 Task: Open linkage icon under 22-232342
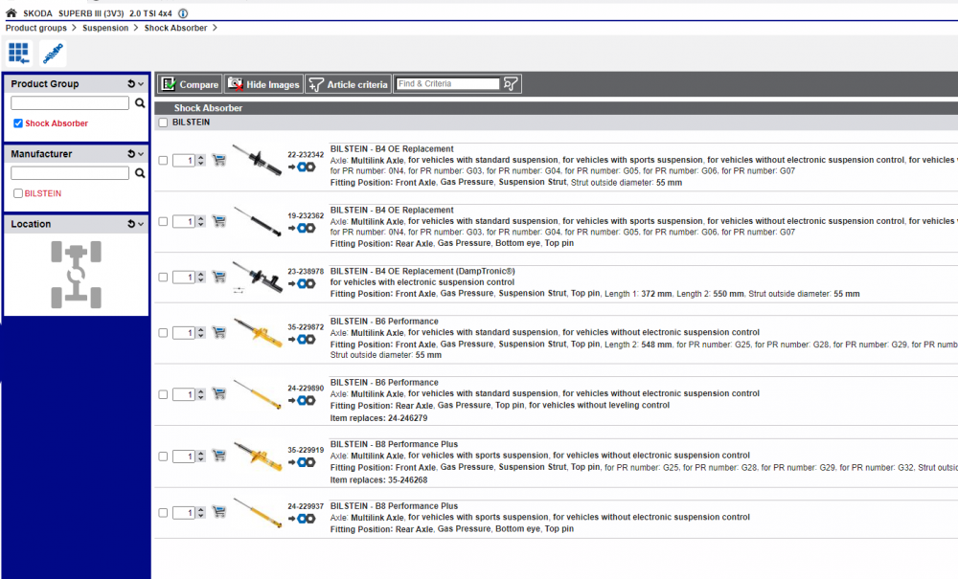303,167
